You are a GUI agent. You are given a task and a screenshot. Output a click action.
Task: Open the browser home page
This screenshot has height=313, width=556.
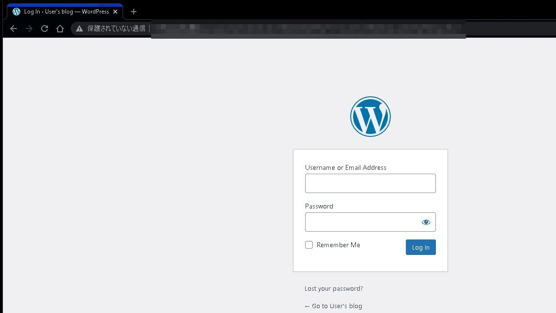click(60, 28)
